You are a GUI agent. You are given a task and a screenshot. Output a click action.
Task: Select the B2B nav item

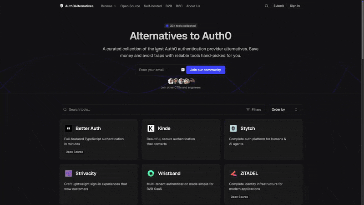point(169,6)
